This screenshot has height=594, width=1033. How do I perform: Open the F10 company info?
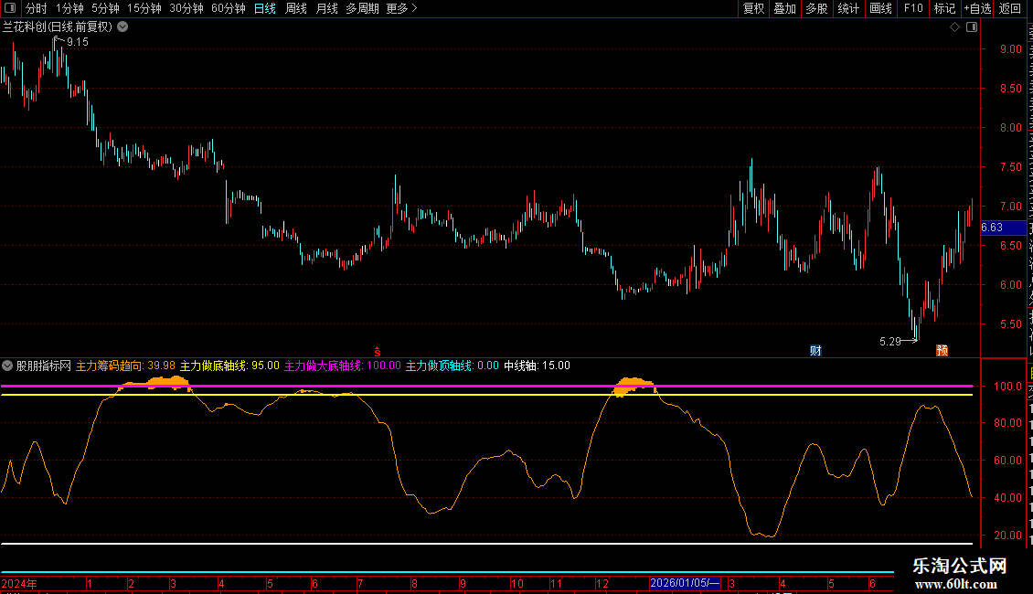click(x=913, y=8)
